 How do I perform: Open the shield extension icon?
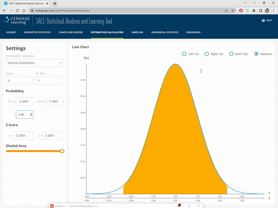point(247,10)
